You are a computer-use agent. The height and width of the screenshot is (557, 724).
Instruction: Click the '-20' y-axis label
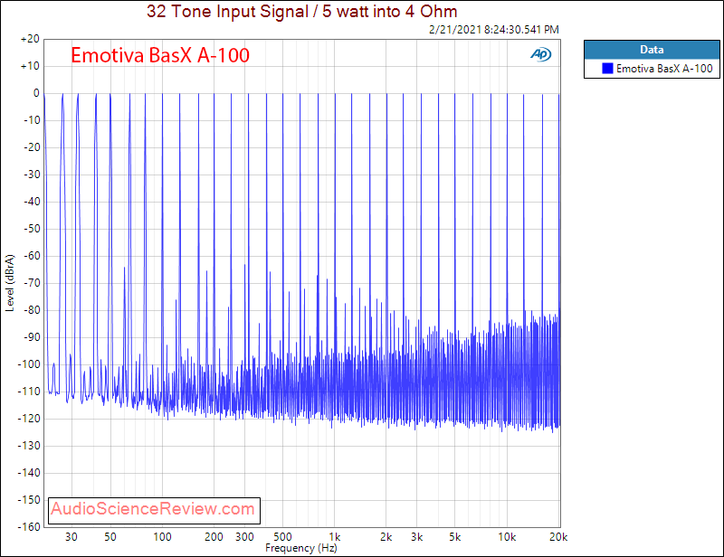coord(32,147)
